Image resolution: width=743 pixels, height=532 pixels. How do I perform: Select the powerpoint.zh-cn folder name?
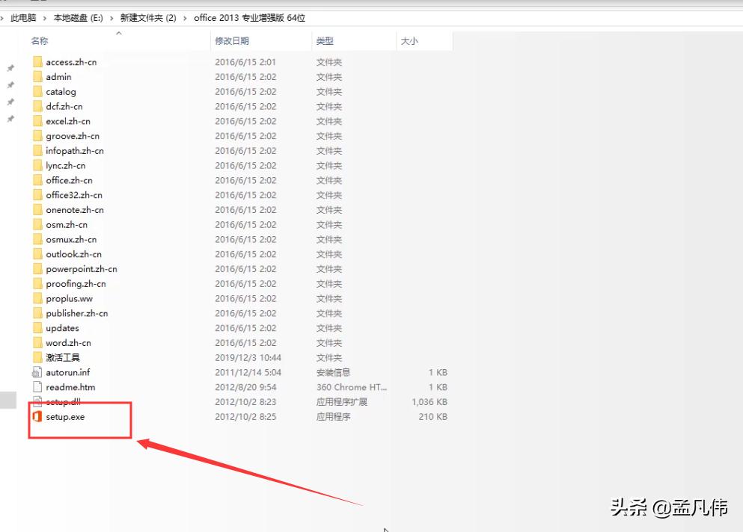tap(82, 269)
